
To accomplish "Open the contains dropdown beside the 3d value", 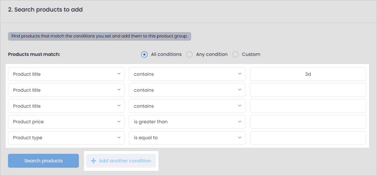I will tap(187, 74).
